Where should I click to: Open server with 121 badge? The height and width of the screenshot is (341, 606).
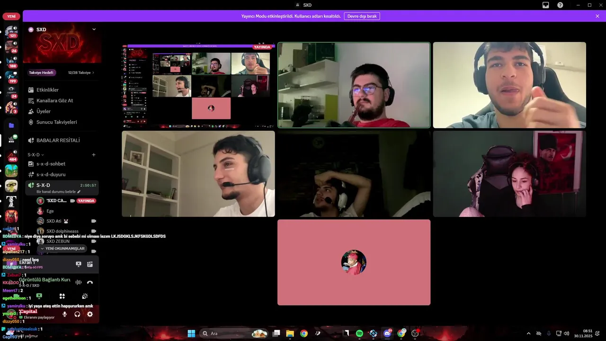[11, 32]
